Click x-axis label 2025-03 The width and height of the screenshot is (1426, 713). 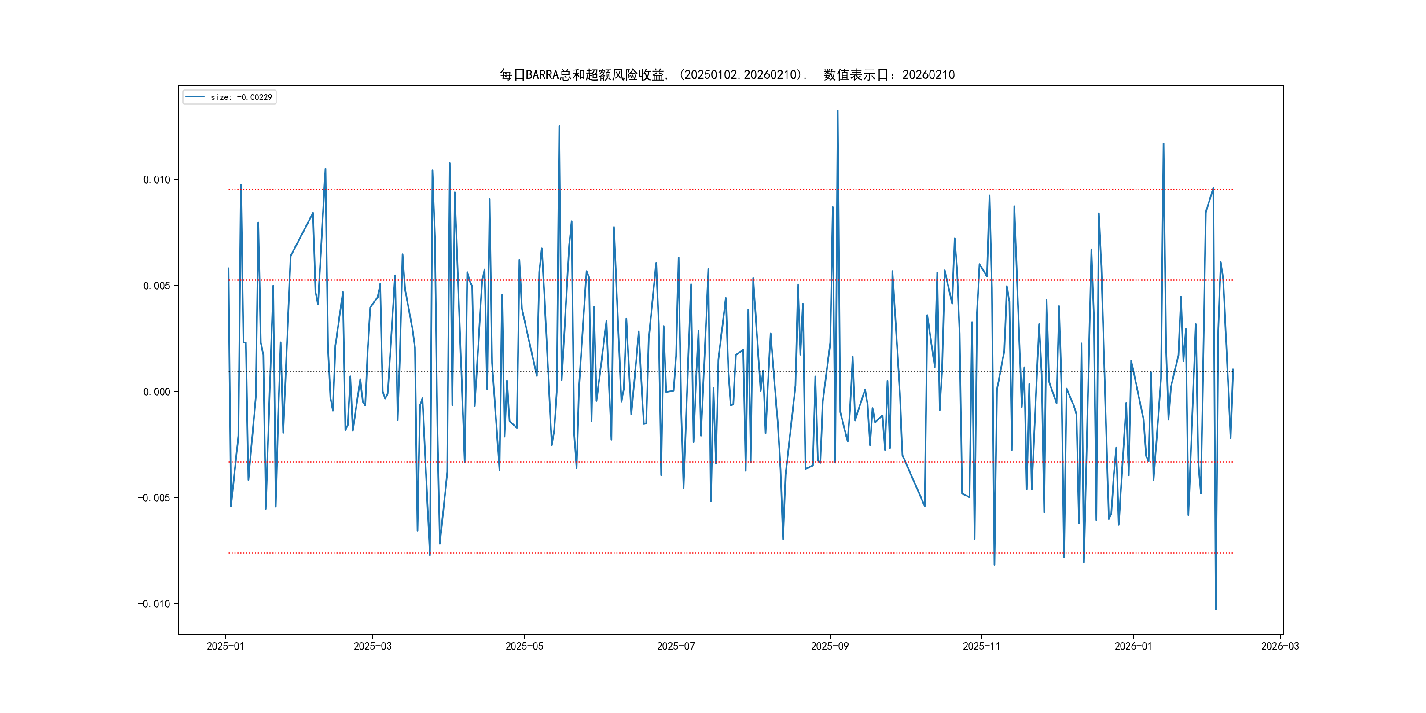(x=372, y=646)
